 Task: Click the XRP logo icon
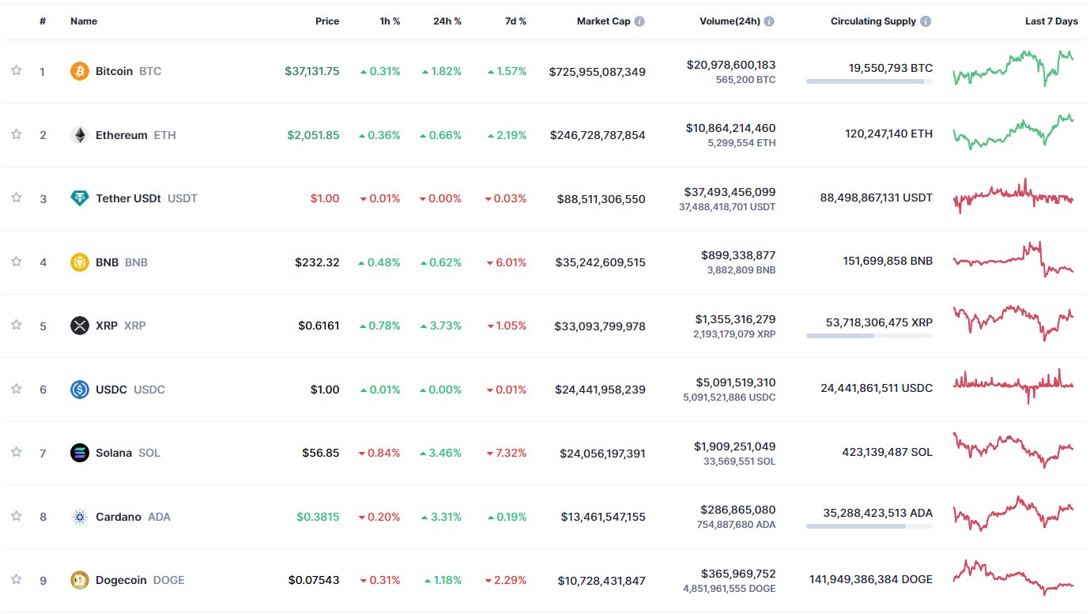click(80, 326)
